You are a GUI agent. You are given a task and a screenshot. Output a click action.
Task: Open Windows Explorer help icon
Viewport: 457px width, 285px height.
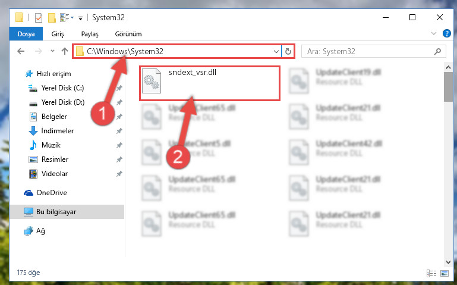click(446, 33)
